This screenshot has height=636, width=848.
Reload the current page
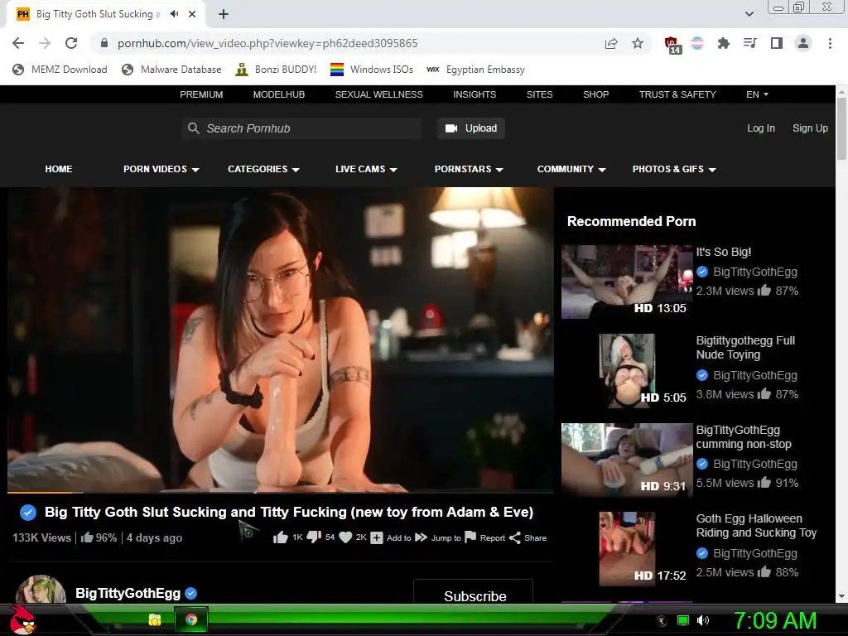71,43
